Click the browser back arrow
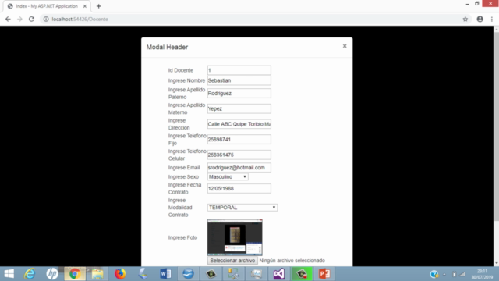The height and width of the screenshot is (281, 499). coord(8,19)
